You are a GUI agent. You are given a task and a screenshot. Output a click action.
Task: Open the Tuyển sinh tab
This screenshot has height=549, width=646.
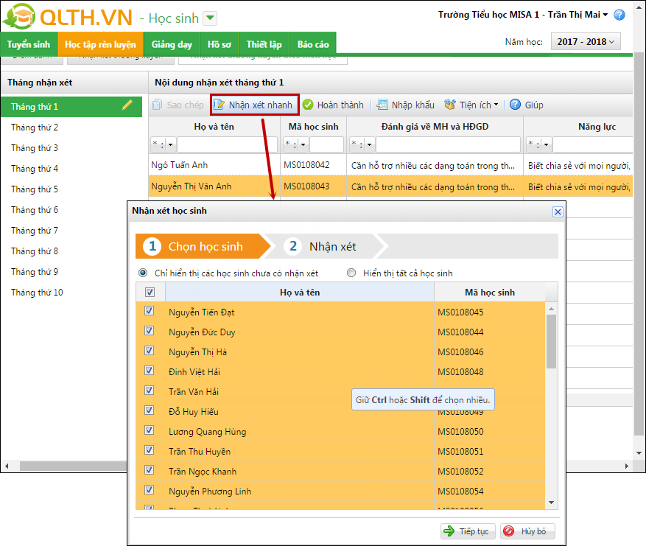(x=29, y=44)
